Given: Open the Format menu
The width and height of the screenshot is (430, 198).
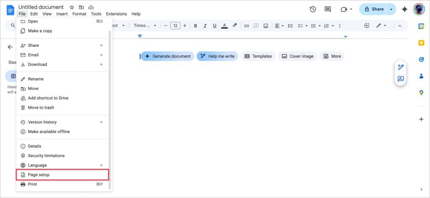Looking at the screenshot, I should pos(79,14).
